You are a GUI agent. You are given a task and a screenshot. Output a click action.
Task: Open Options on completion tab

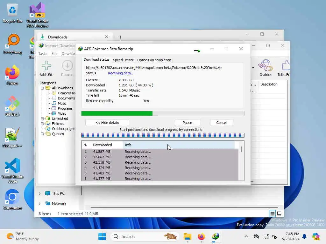[154, 60]
